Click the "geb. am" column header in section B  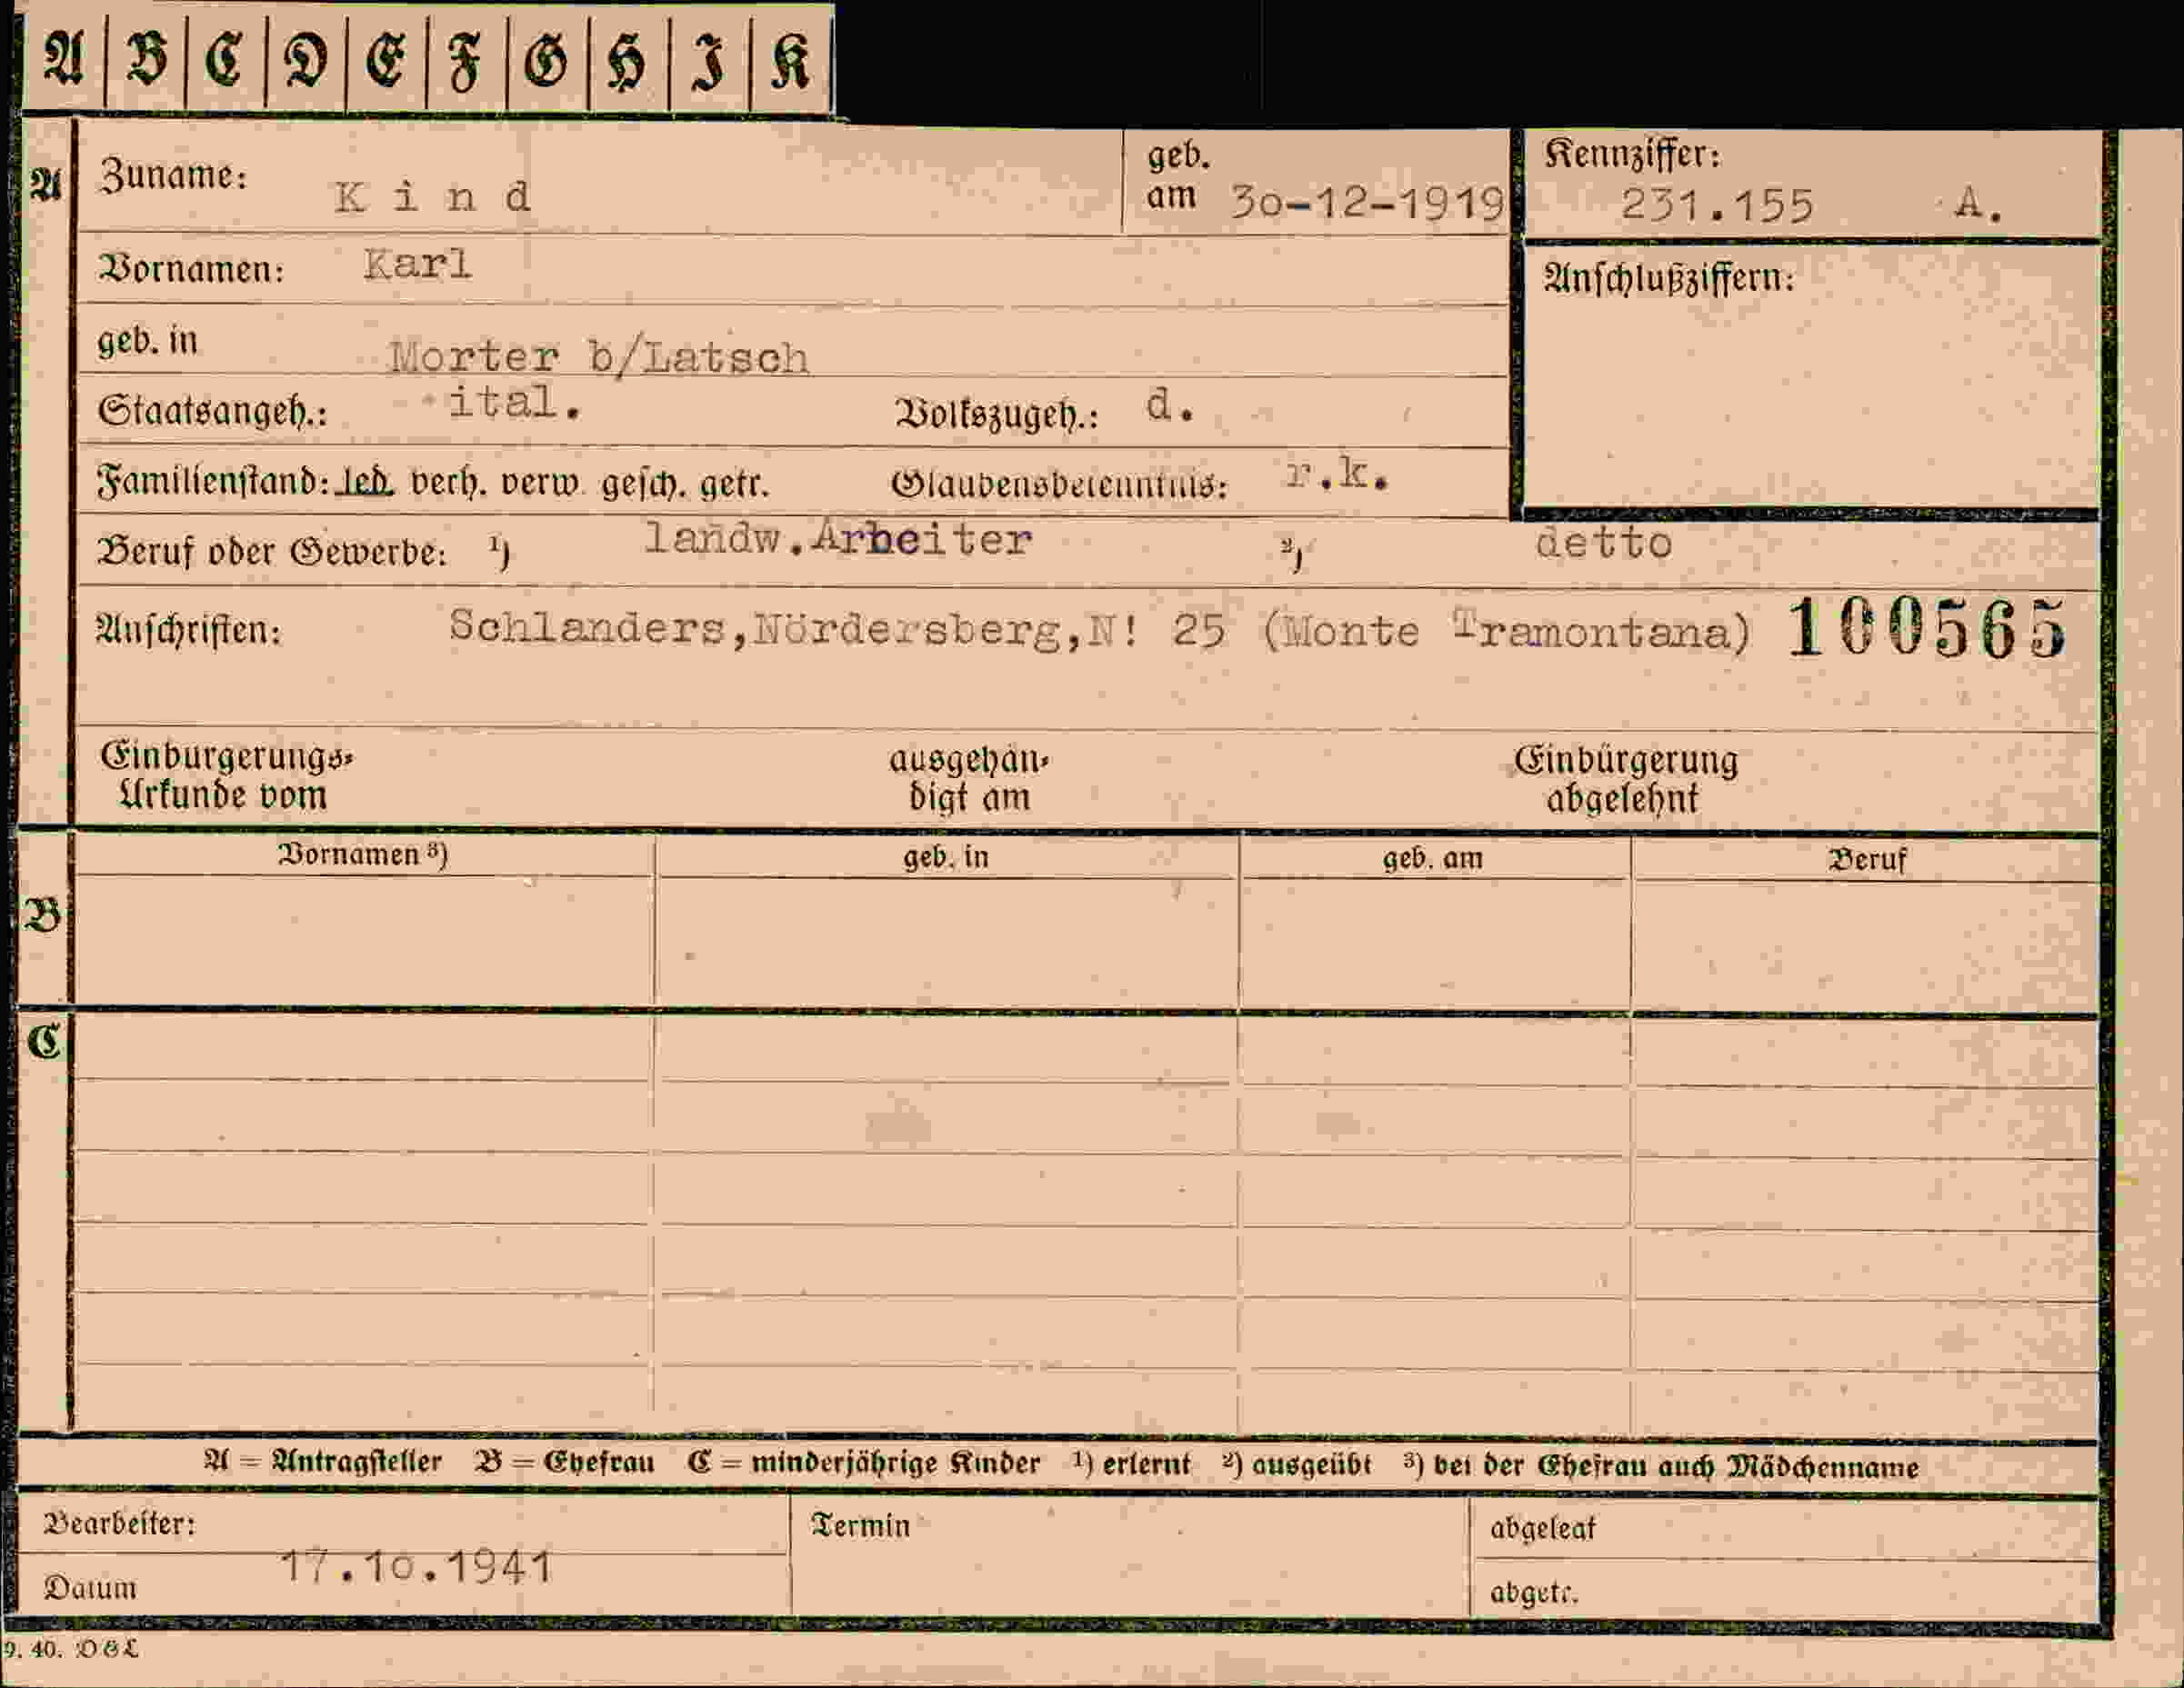click(1433, 858)
